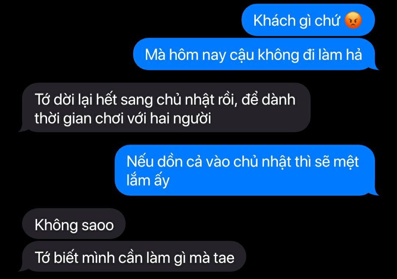397x279 pixels.
Task: Tap the blue "Nếu dồn cả vào chủ nhật" message
Action: tap(247, 170)
